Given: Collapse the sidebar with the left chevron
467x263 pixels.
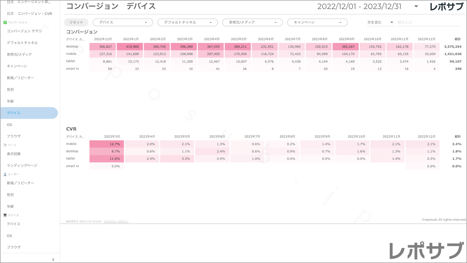Looking at the screenshot, I should pos(53,259).
